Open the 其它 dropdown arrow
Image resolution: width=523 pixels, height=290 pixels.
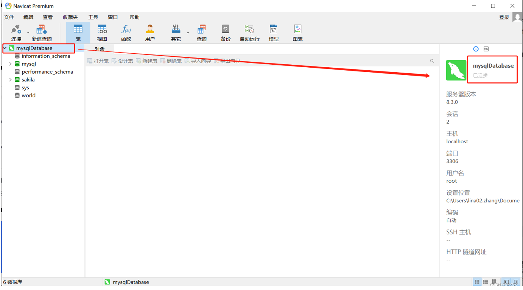click(x=188, y=33)
